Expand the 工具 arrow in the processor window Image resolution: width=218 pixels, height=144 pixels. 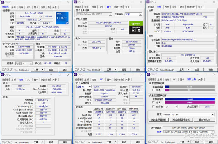click(x=43, y=70)
